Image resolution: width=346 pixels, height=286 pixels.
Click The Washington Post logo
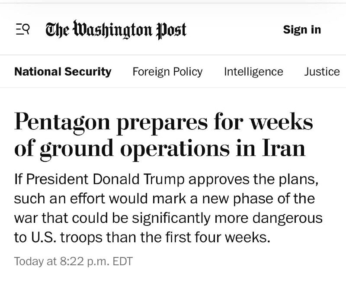pos(116,30)
